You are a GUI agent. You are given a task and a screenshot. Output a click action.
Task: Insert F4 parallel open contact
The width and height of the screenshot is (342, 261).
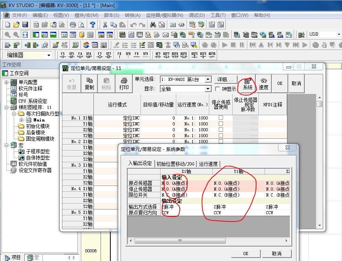(x=80, y=55)
